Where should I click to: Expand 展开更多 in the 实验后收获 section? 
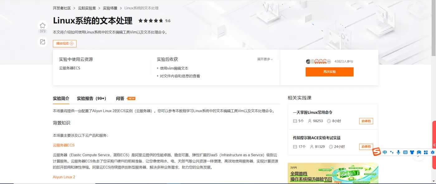tap(265, 59)
